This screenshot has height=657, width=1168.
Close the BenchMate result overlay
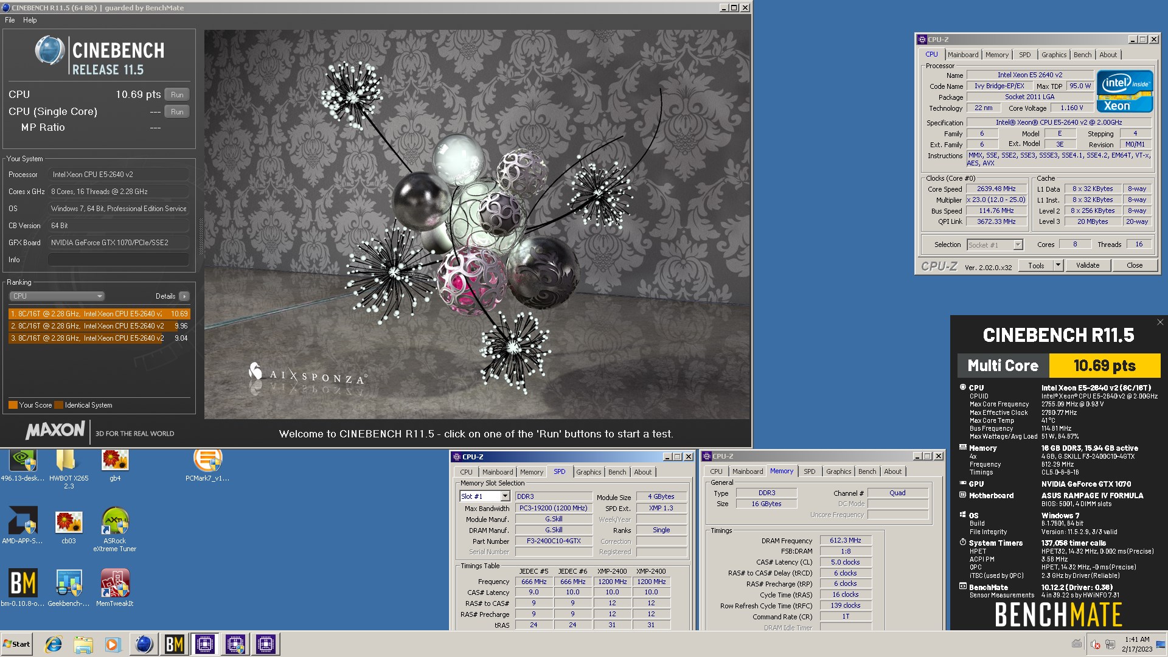1159,322
